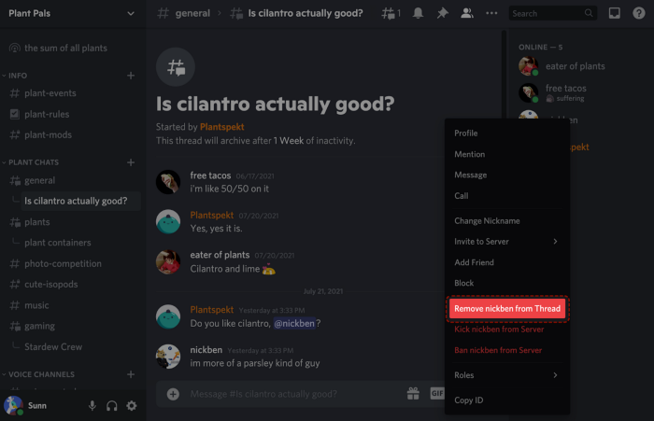Open the threads icon in header
The image size is (654, 421).
click(x=391, y=13)
